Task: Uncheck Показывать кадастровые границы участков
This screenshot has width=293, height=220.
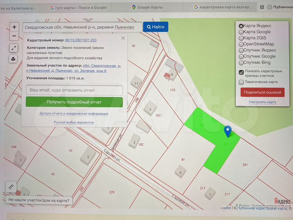Action: tap(241, 72)
